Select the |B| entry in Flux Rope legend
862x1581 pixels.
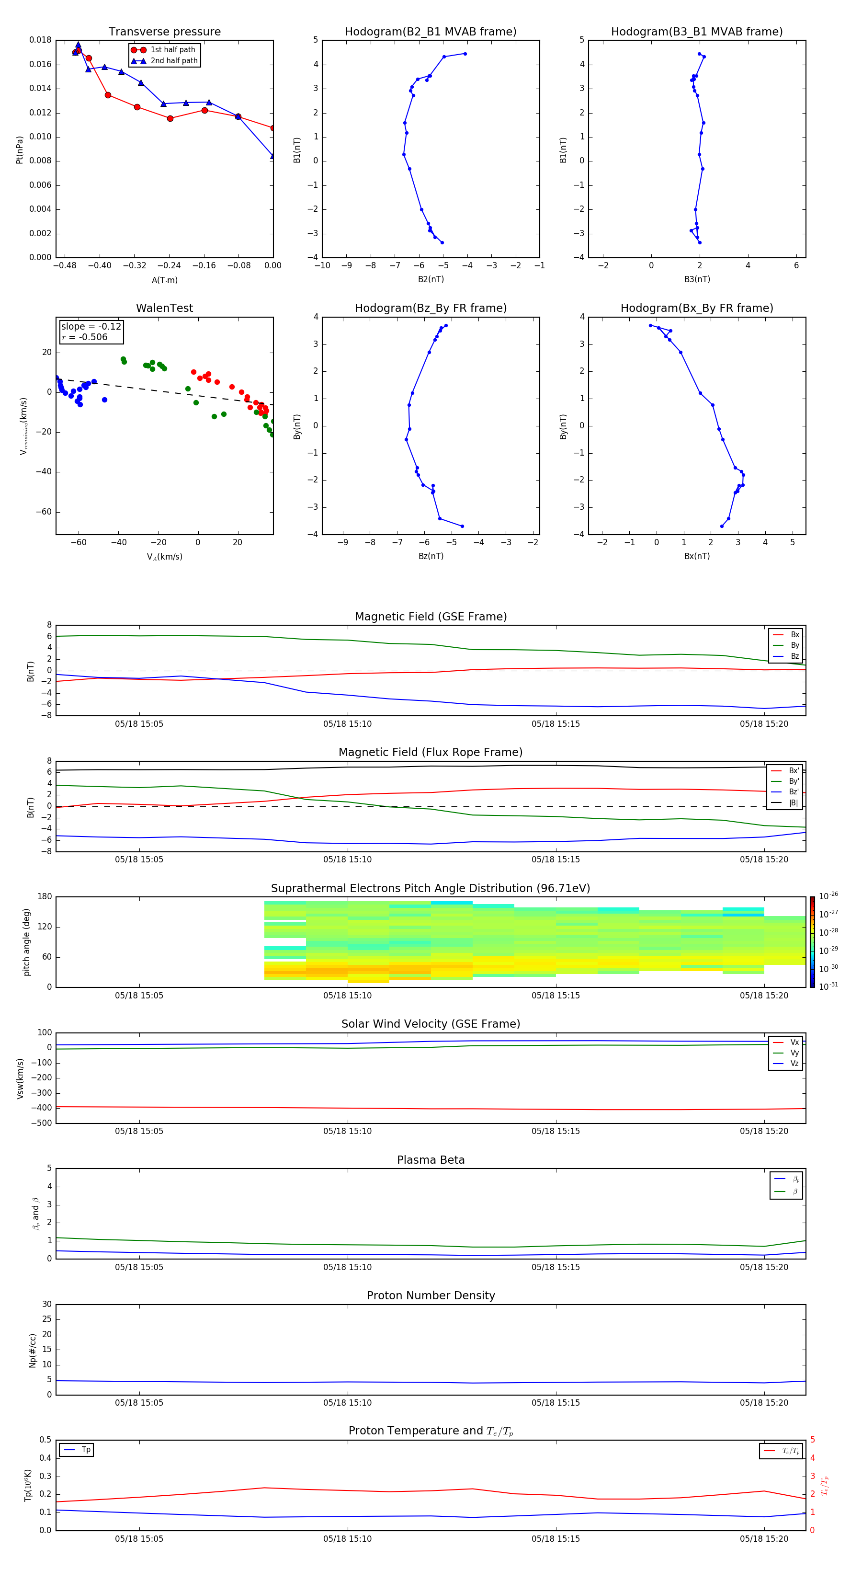tap(785, 803)
